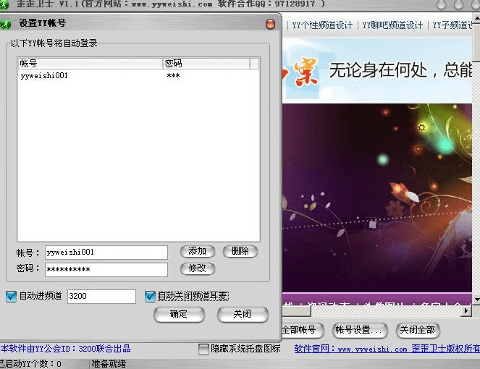Open the YY个性频道设计 tab link
Image resolution: width=480 pixels, height=369 pixels.
(x=322, y=25)
